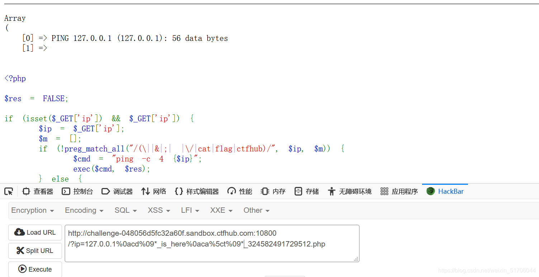Click the 'PING 127.0.0.1' output line
This screenshot has height=277, width=539.
[125, 38]
